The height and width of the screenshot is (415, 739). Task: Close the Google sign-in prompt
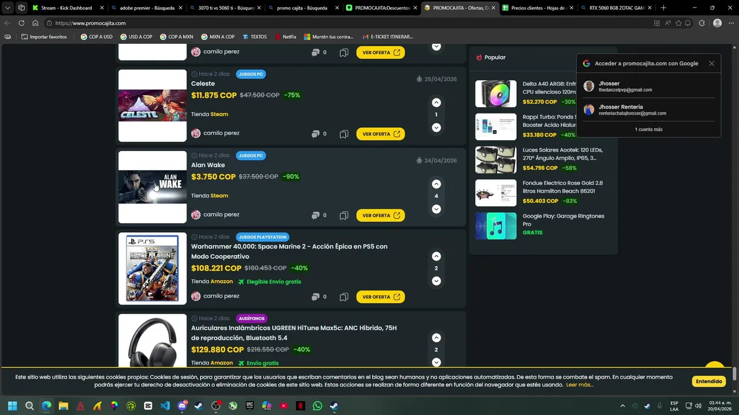point(711,63)
